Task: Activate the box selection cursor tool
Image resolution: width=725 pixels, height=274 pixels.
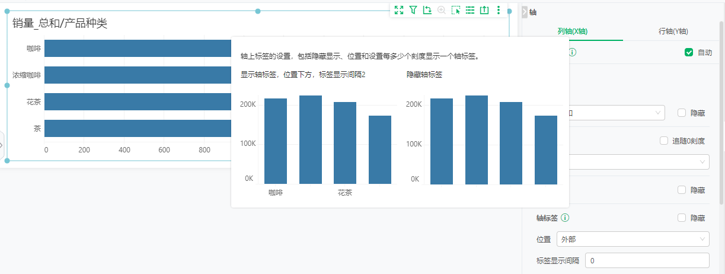Action: coord(455,10)
